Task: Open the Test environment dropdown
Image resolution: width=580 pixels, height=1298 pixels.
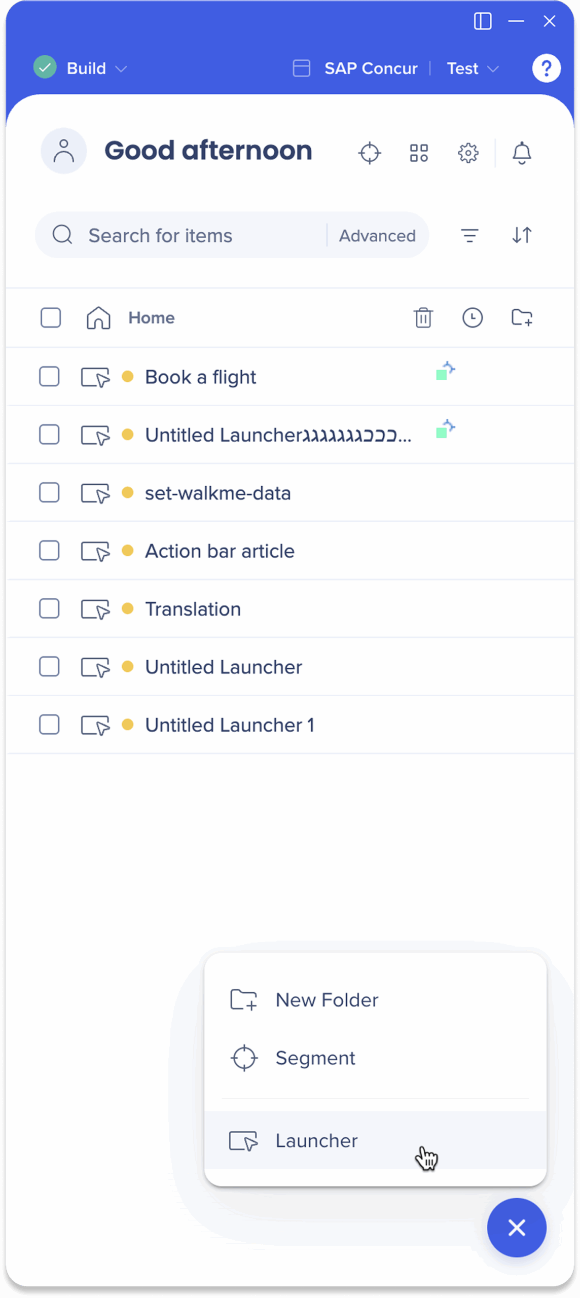Action: [472, 68]
